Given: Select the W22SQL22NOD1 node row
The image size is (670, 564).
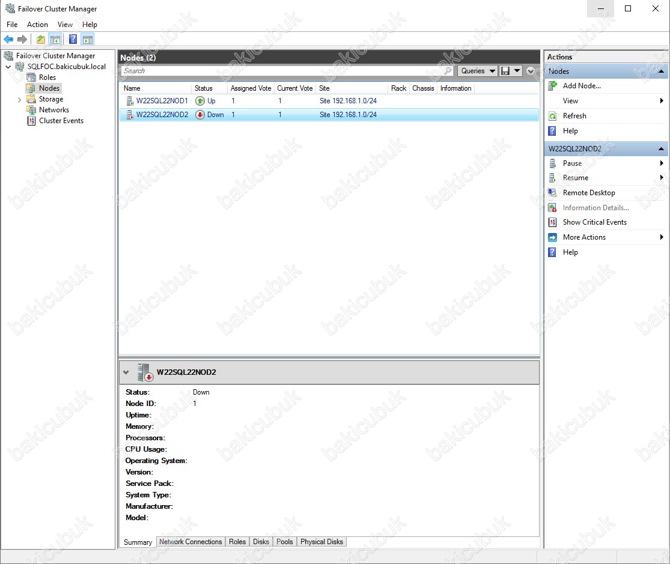Looking at the screenshot, I should click(162, 101).
